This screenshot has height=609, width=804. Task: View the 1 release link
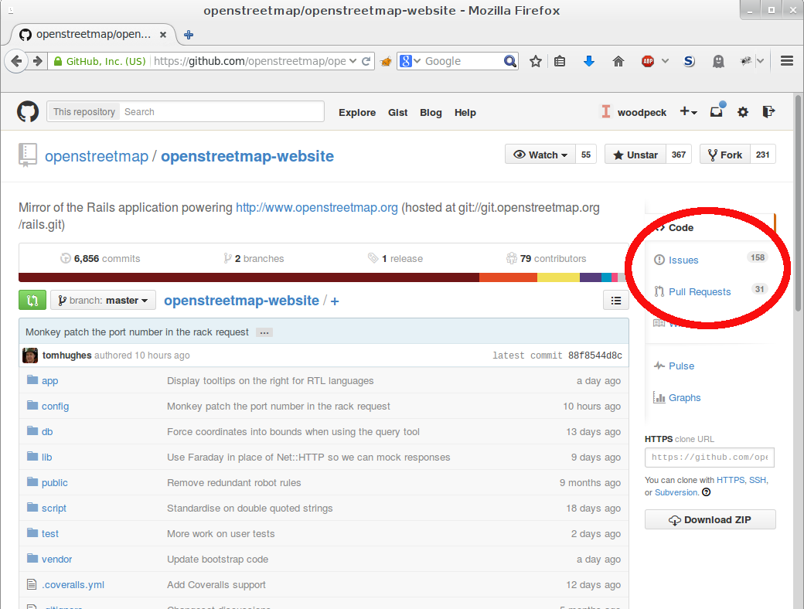(x=395, y=258)
